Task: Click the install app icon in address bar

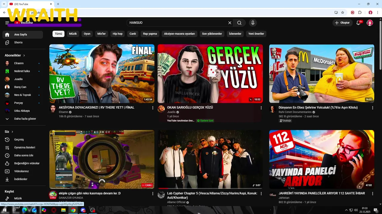Action: pyautogui.click(x=336, y=12)
